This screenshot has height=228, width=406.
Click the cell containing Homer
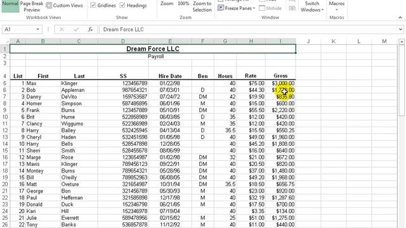tap(43, 103)
